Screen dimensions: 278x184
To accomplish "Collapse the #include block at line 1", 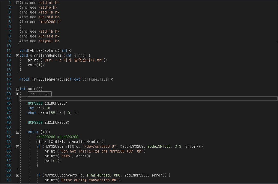I will click(x=17, y=3).
